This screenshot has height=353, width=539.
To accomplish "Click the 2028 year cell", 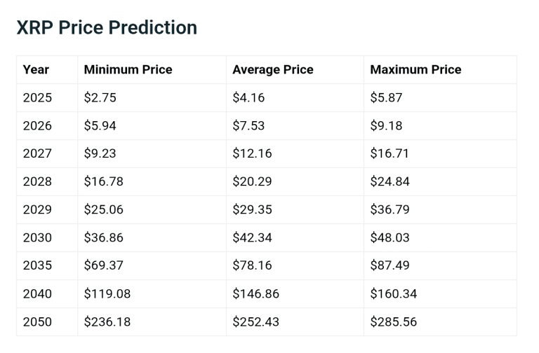I will [x=37, y=181].
